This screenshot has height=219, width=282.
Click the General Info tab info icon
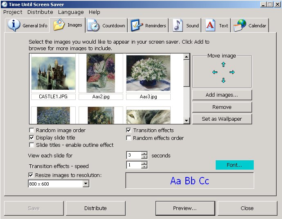point(14,25)
